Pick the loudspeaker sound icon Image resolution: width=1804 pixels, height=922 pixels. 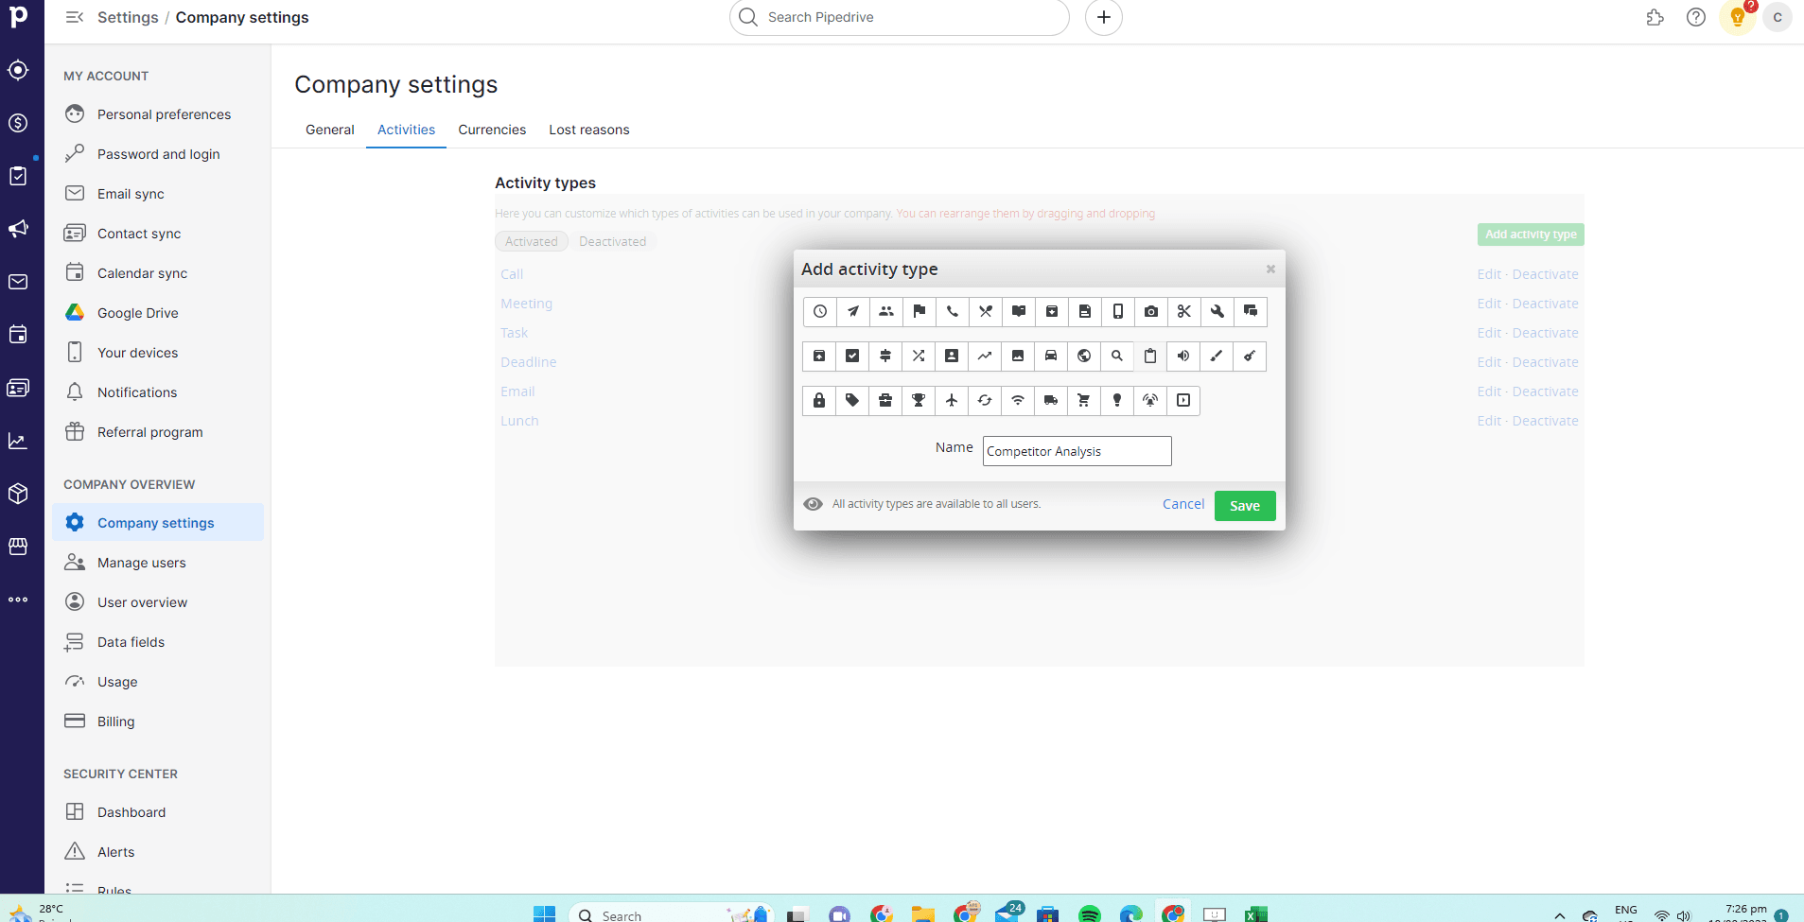pyautogui.click(x=1183, y=356)
